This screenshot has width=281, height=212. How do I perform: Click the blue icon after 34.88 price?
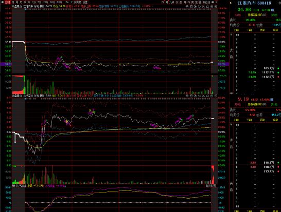[273, 10]
